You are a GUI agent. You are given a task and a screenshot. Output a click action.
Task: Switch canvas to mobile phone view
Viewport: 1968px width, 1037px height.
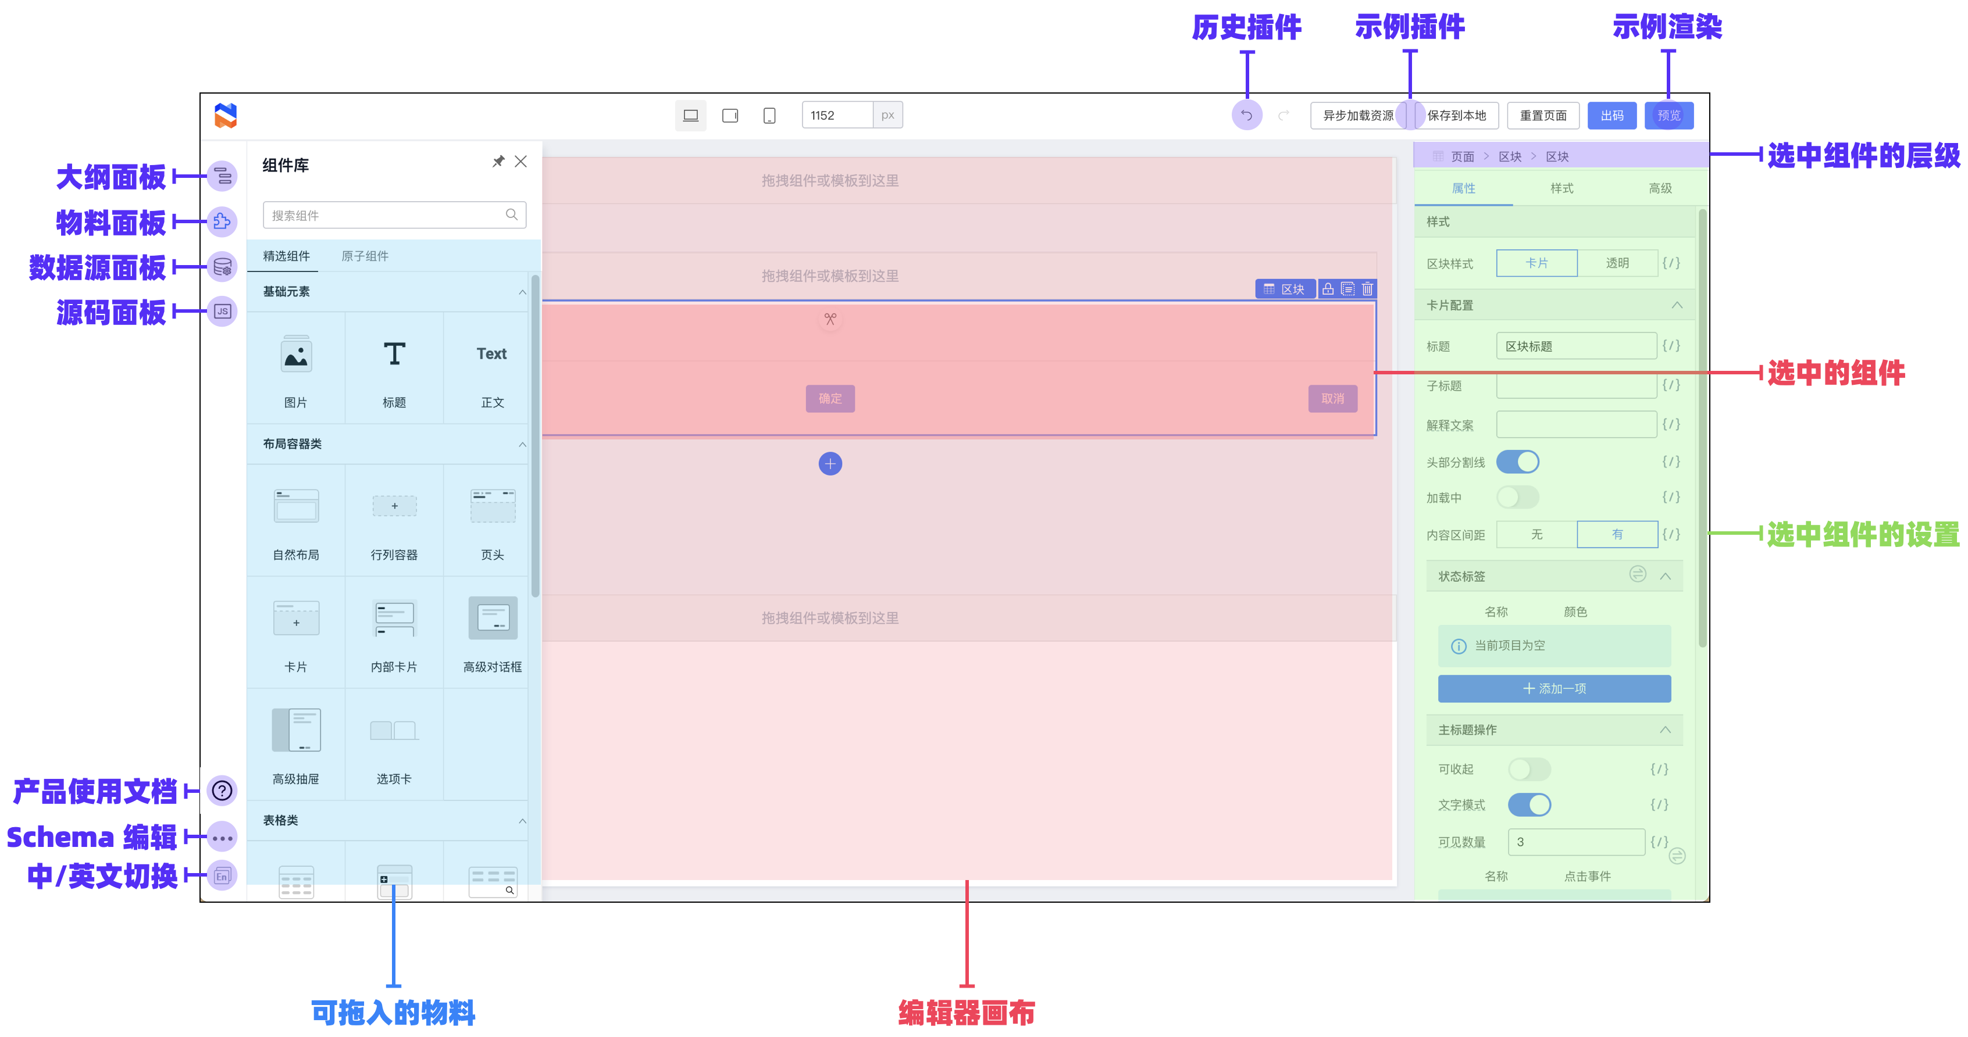click(769, 115)
